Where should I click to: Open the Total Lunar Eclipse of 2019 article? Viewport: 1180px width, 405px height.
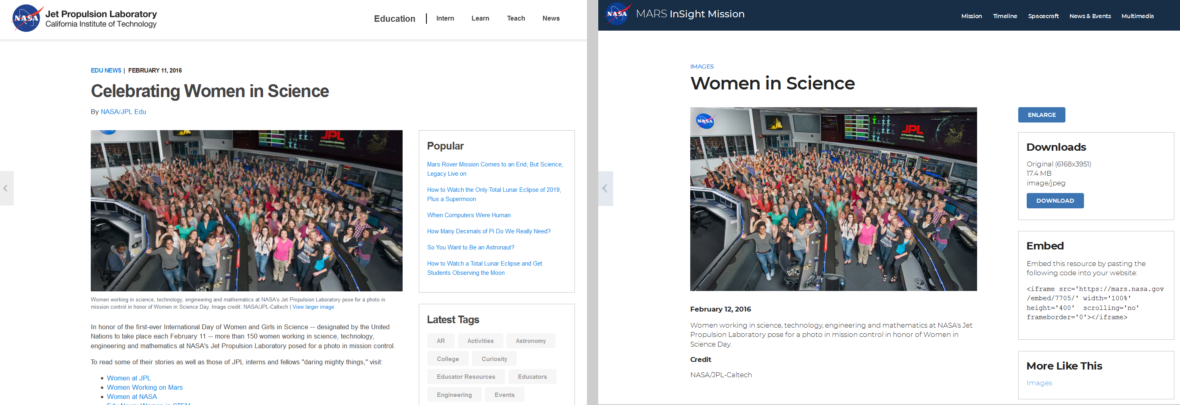494,194
